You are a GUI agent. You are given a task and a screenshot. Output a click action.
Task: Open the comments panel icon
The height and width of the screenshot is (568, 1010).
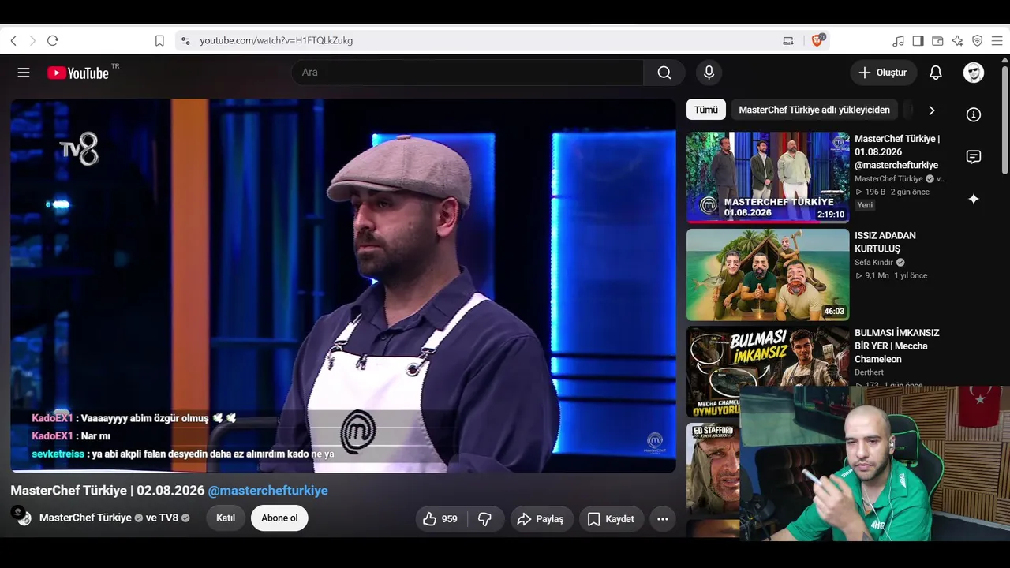tap(974, 157)
